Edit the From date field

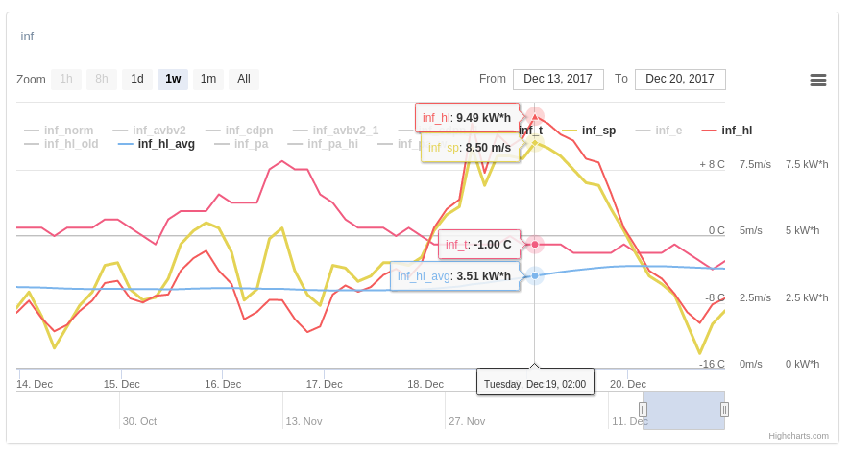click(x=558, y=79)
